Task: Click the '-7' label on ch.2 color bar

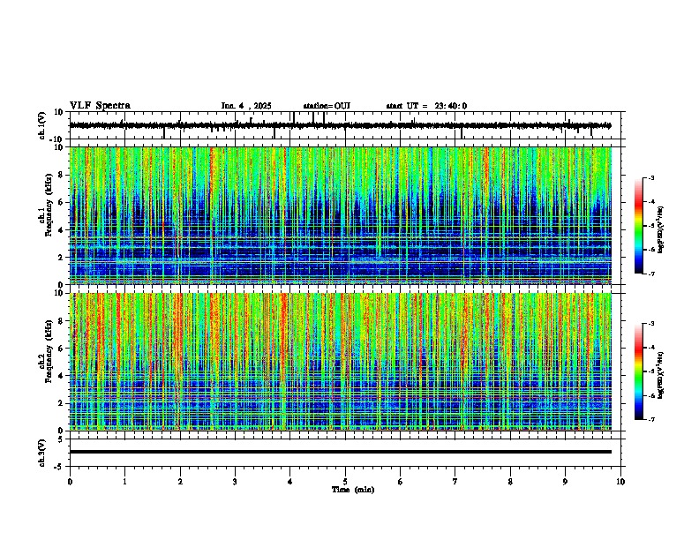Action: (650, 419)
